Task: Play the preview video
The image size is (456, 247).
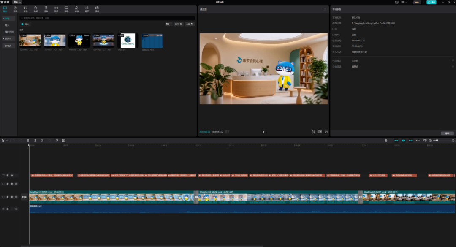Action: pos(263,132)
